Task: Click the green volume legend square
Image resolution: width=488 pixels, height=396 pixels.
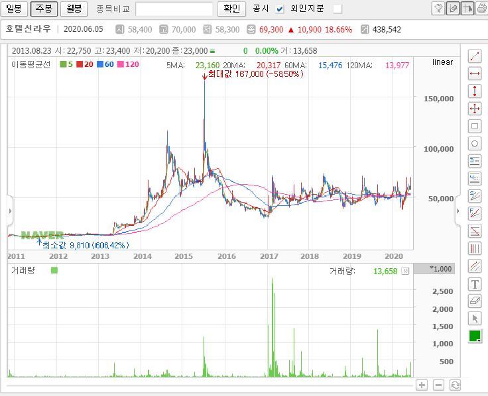Action: click(x=54, y=270)
